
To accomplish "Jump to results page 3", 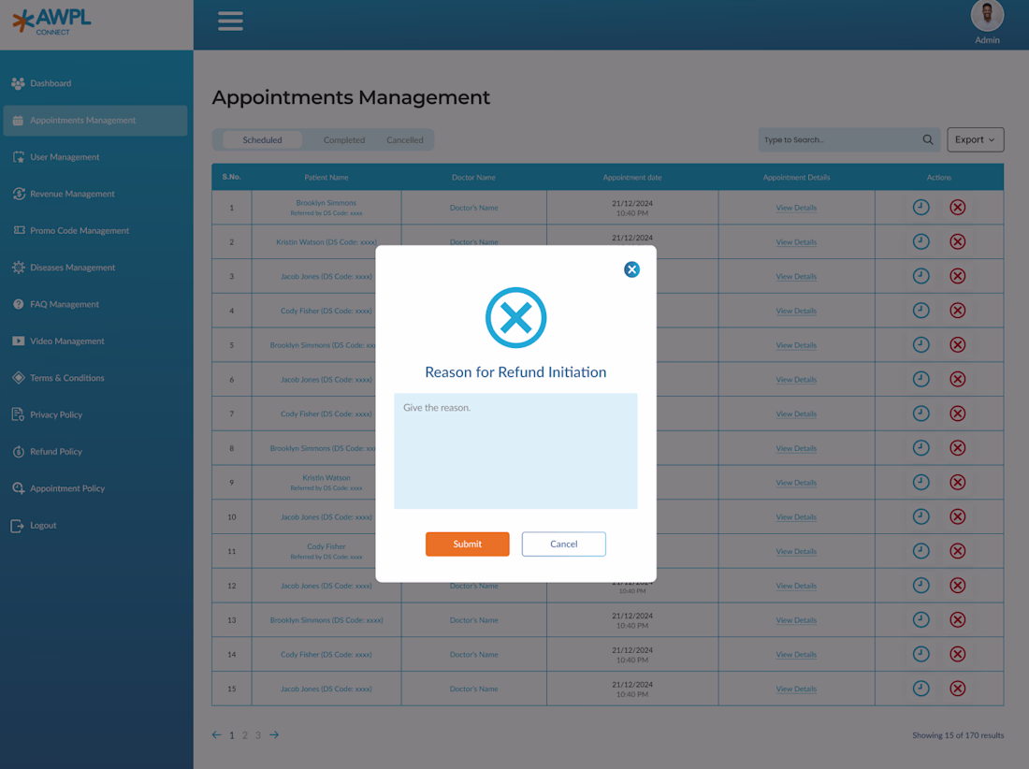I will click(x=258, y=735).
